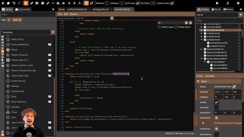Activate the orange move gizmo tool

tap(86, 3)
